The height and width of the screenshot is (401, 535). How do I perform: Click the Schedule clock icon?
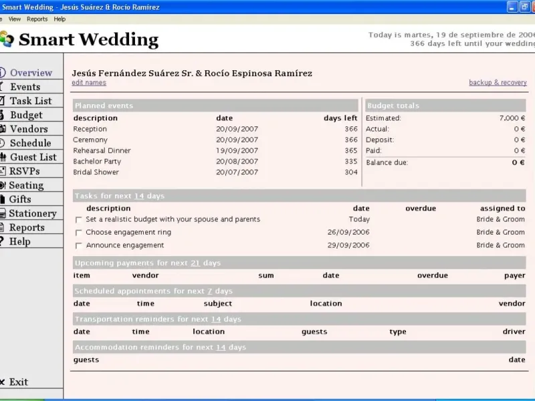pyautogui.click(x=2, y=143)
